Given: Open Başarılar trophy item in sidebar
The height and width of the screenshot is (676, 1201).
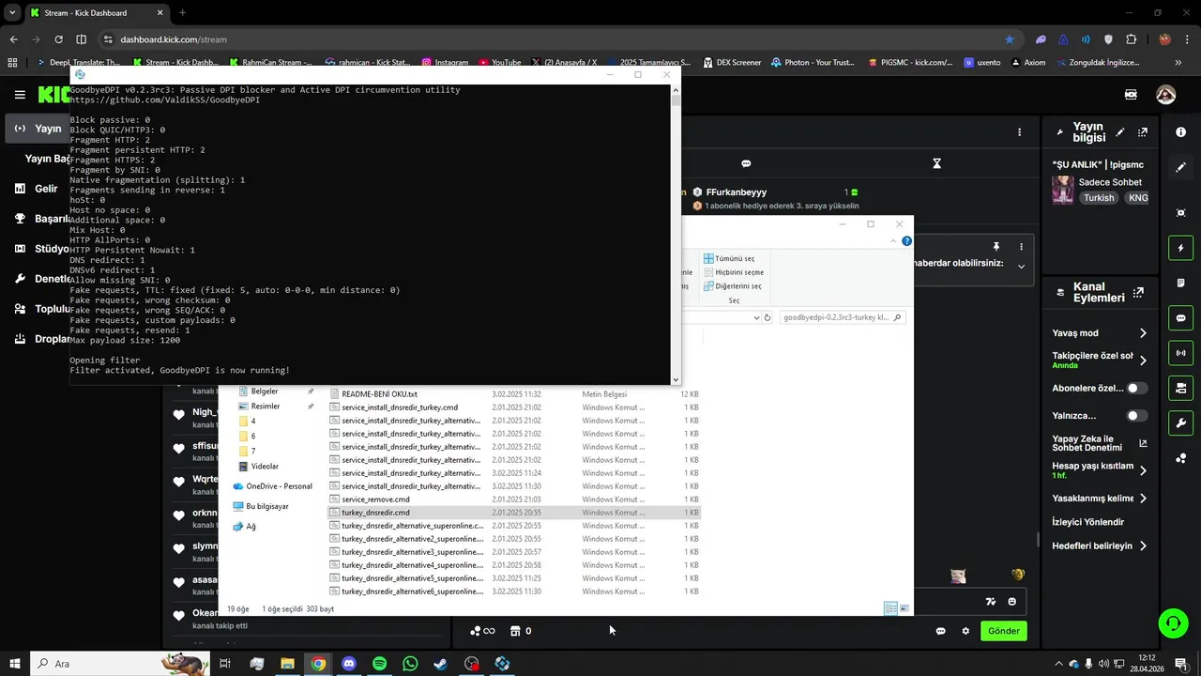Looking at the screenshot, I should [41, 219].
